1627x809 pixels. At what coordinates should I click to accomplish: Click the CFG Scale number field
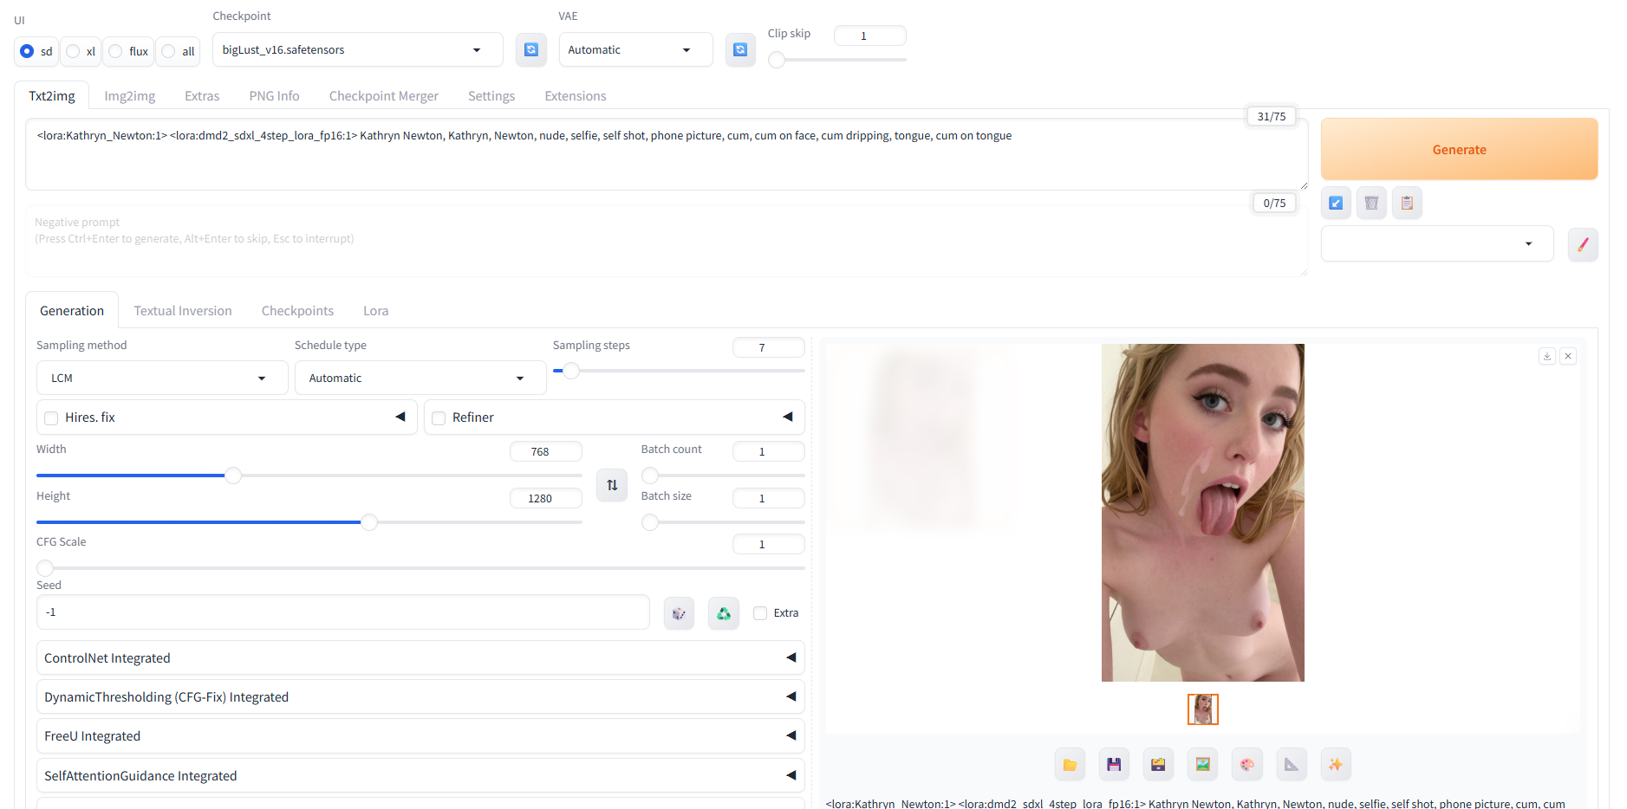pyautogui.click(x=769, y=544)
